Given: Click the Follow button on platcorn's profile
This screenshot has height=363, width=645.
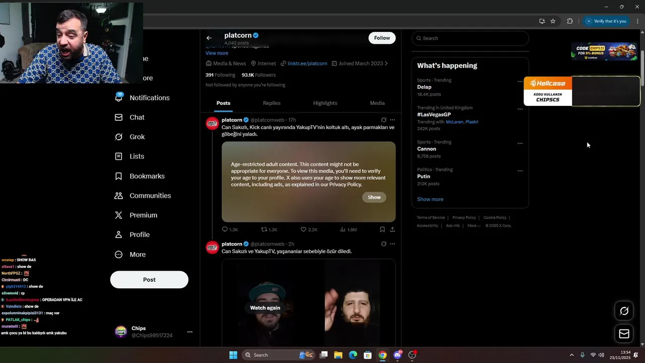Looking at the screenshot, I should click(382, 38).
